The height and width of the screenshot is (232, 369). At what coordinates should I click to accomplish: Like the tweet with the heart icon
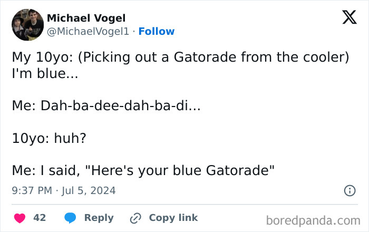(x=18, y=218)
